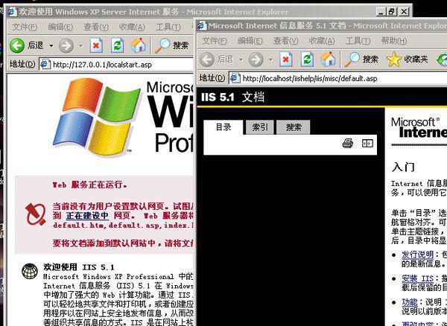
Task: Open 编辑(E) menu in Windows XP Server window
Action: click(x=60, y=27)
